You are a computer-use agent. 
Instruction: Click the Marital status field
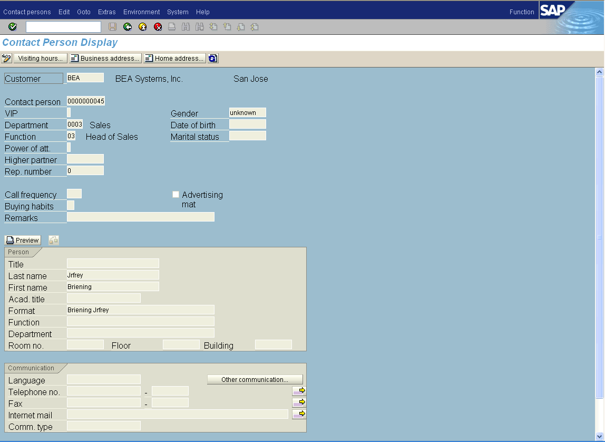click(247, 136)
